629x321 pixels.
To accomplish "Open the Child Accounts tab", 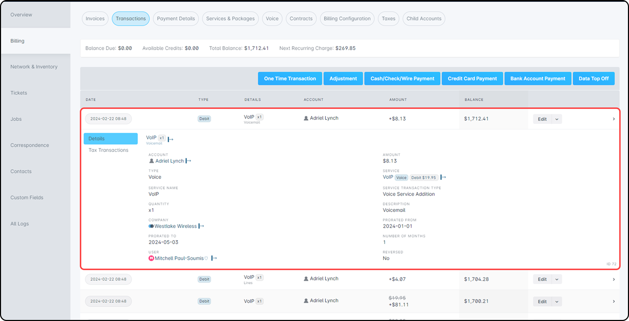I will 424,18.
